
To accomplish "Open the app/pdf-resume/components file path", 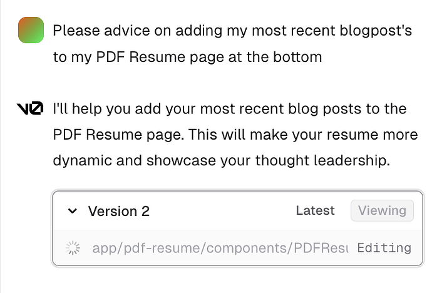I will pyautogui.click(x=220, y=248).
